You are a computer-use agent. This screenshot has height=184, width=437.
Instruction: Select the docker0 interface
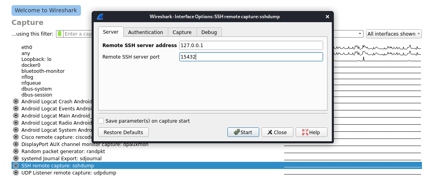tap(31, 65)
